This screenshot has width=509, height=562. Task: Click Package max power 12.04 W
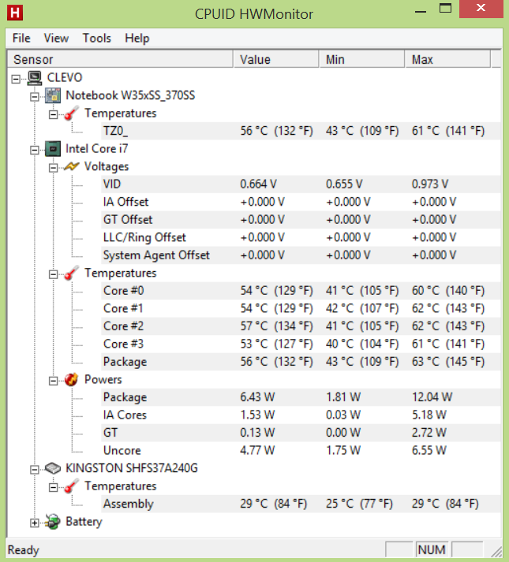tap(432, 397)
